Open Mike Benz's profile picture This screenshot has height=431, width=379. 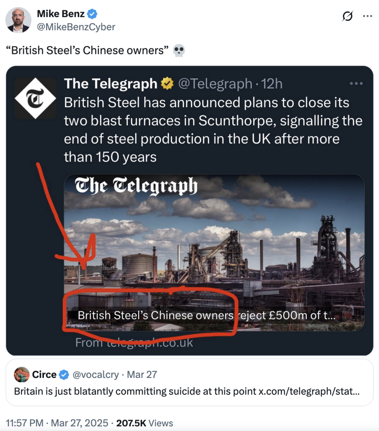coord(18,20)
